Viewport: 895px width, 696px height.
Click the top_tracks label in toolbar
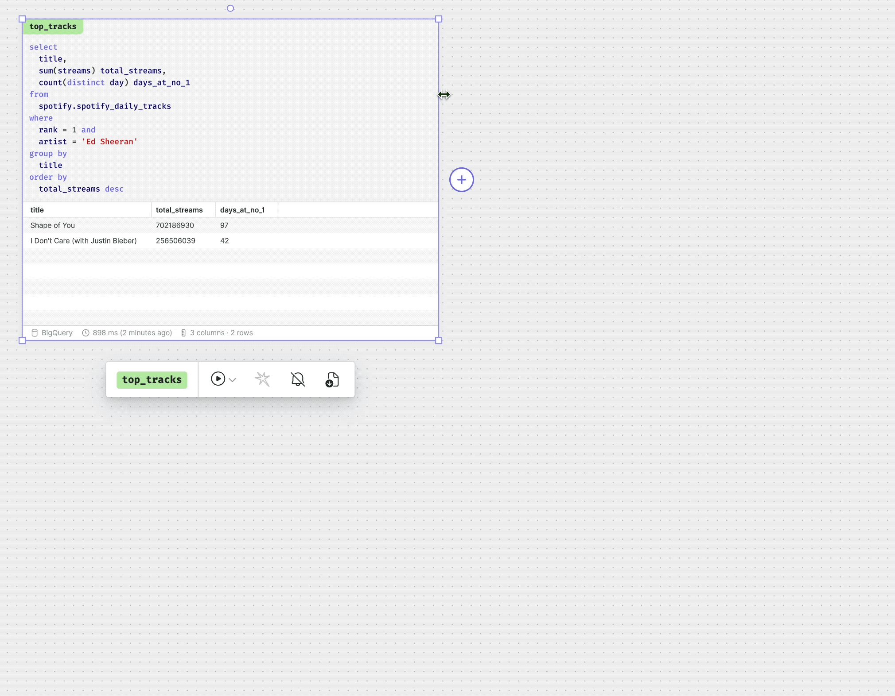point(152,380)
